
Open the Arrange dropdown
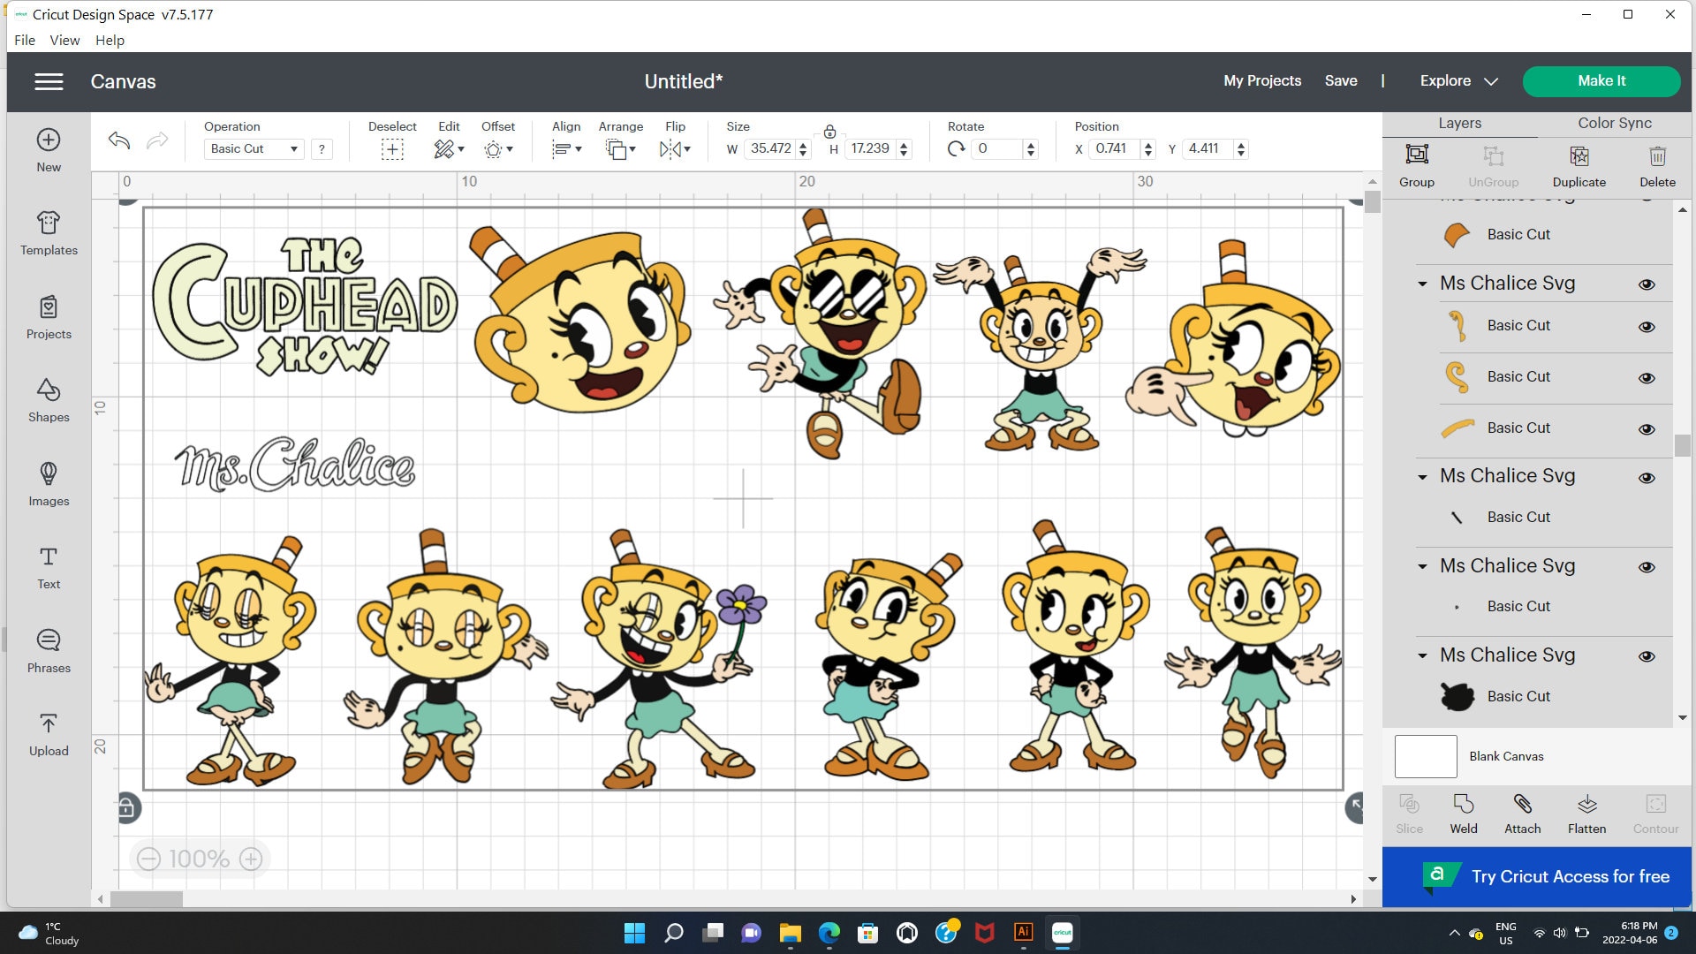point(620,149)
